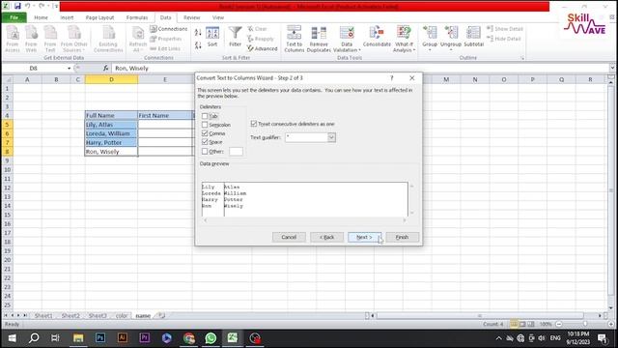Expand the What-If Analysis dropdown
618x348 pixels.
tap(414, 50)
